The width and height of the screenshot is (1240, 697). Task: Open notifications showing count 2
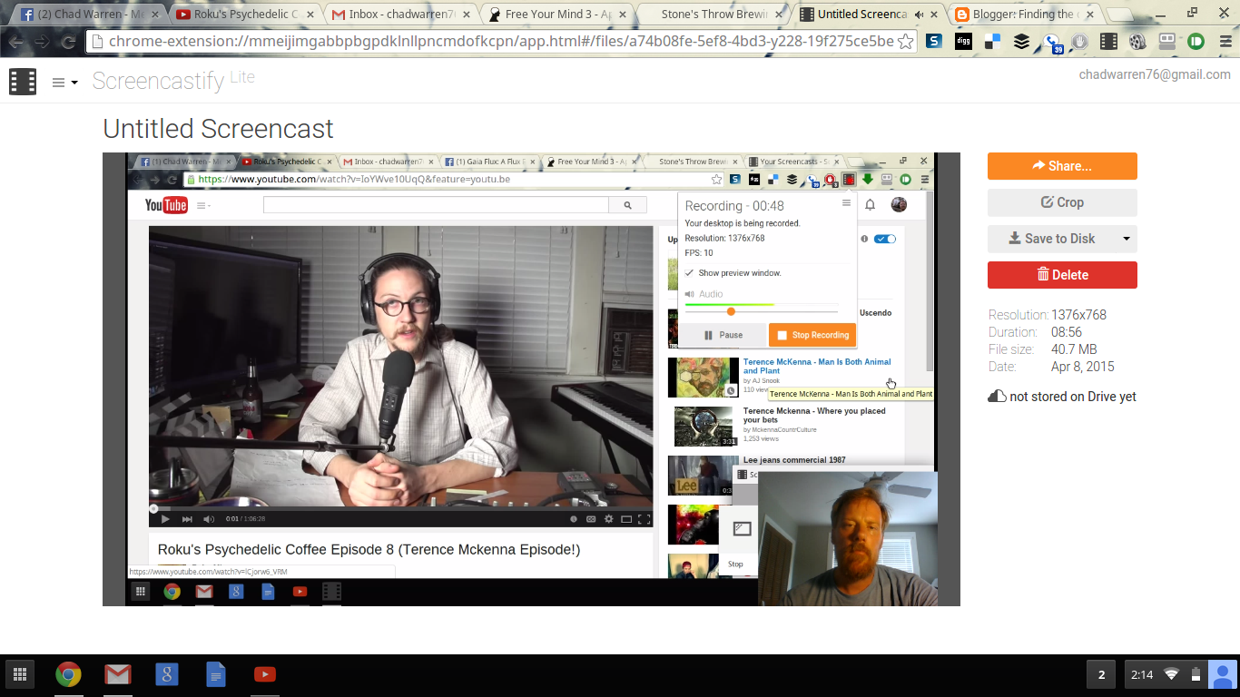[1102, 674]
